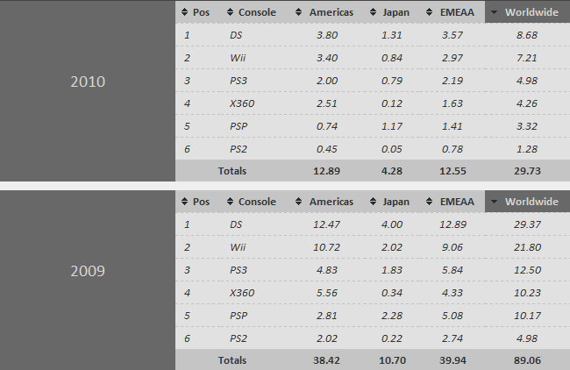Click the sort arrows beside Americas in the 2010 table
570x370 pixels.
click(301, 12)
